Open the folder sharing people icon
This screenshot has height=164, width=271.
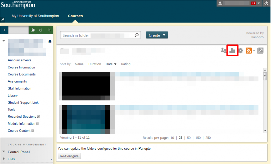[224, 51]
